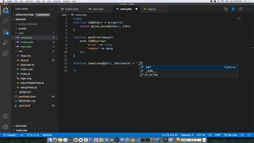254x143 pixels.
Task: Open the Accounts menu icon
Action: click(x=6, y=116)
